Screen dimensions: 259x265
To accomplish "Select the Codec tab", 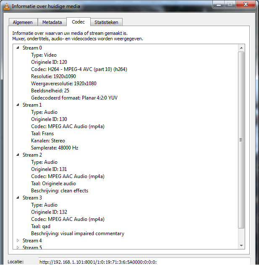I will pyautogui.click(x=78, y=22).
